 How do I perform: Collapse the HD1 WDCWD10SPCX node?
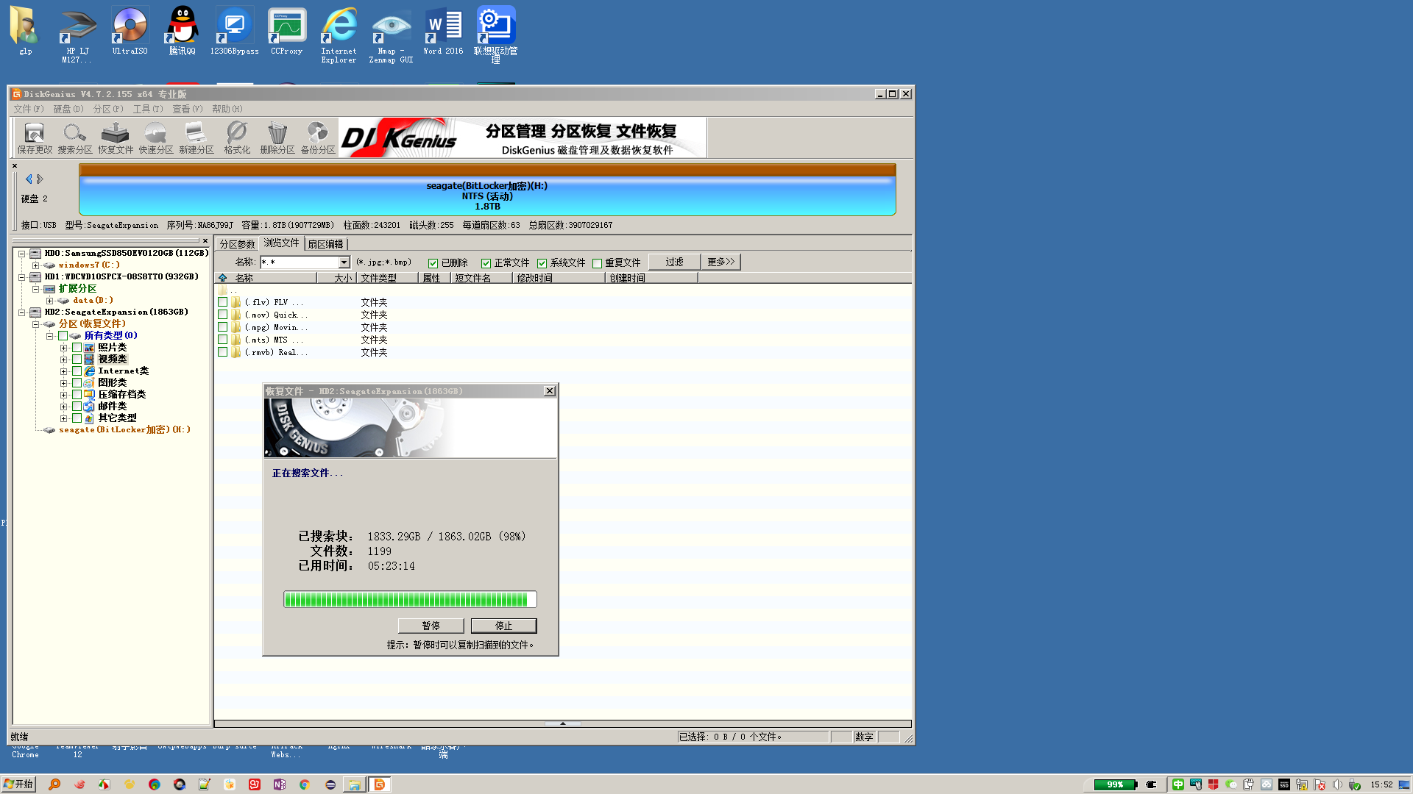pyautogui.click(x=22, y=277)
